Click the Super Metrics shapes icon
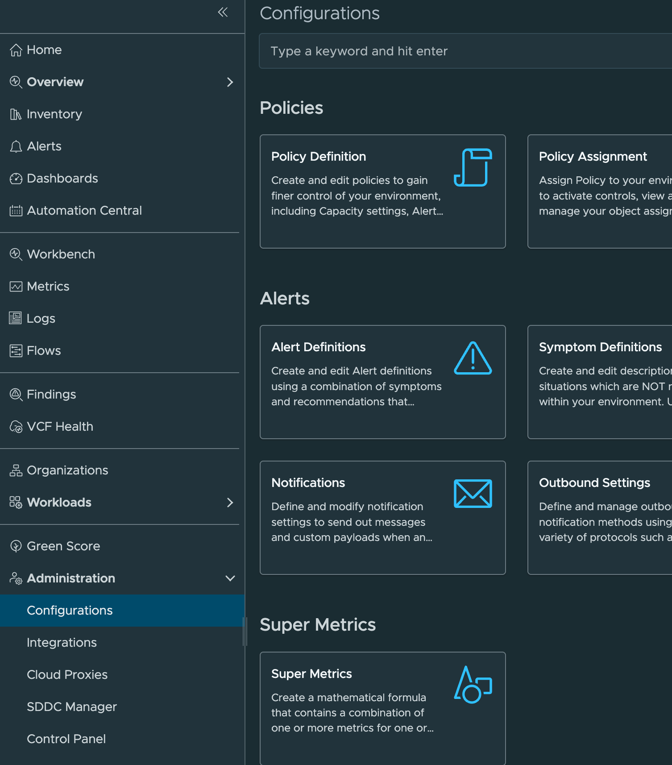This screenshot has height=765, width=672. 473,685
